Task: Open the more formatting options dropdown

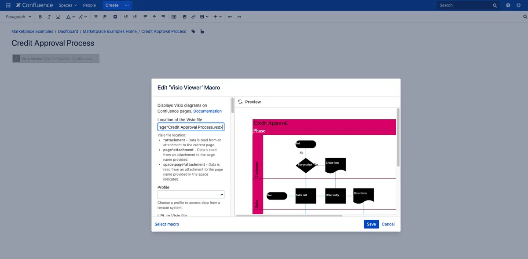Action: tap(82, 17)
